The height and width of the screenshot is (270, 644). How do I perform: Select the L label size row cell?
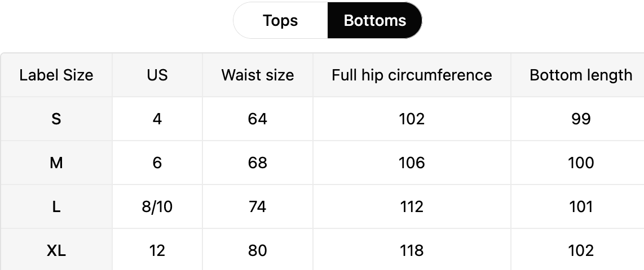(56, 207)
